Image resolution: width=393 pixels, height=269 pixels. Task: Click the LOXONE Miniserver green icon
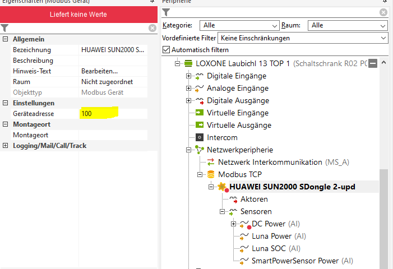(188, 63)
